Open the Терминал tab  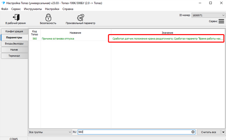tap(14, 56)
